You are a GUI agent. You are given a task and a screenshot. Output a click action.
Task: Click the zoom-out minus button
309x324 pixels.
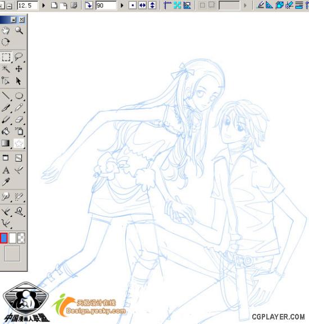tap(10, 6)
